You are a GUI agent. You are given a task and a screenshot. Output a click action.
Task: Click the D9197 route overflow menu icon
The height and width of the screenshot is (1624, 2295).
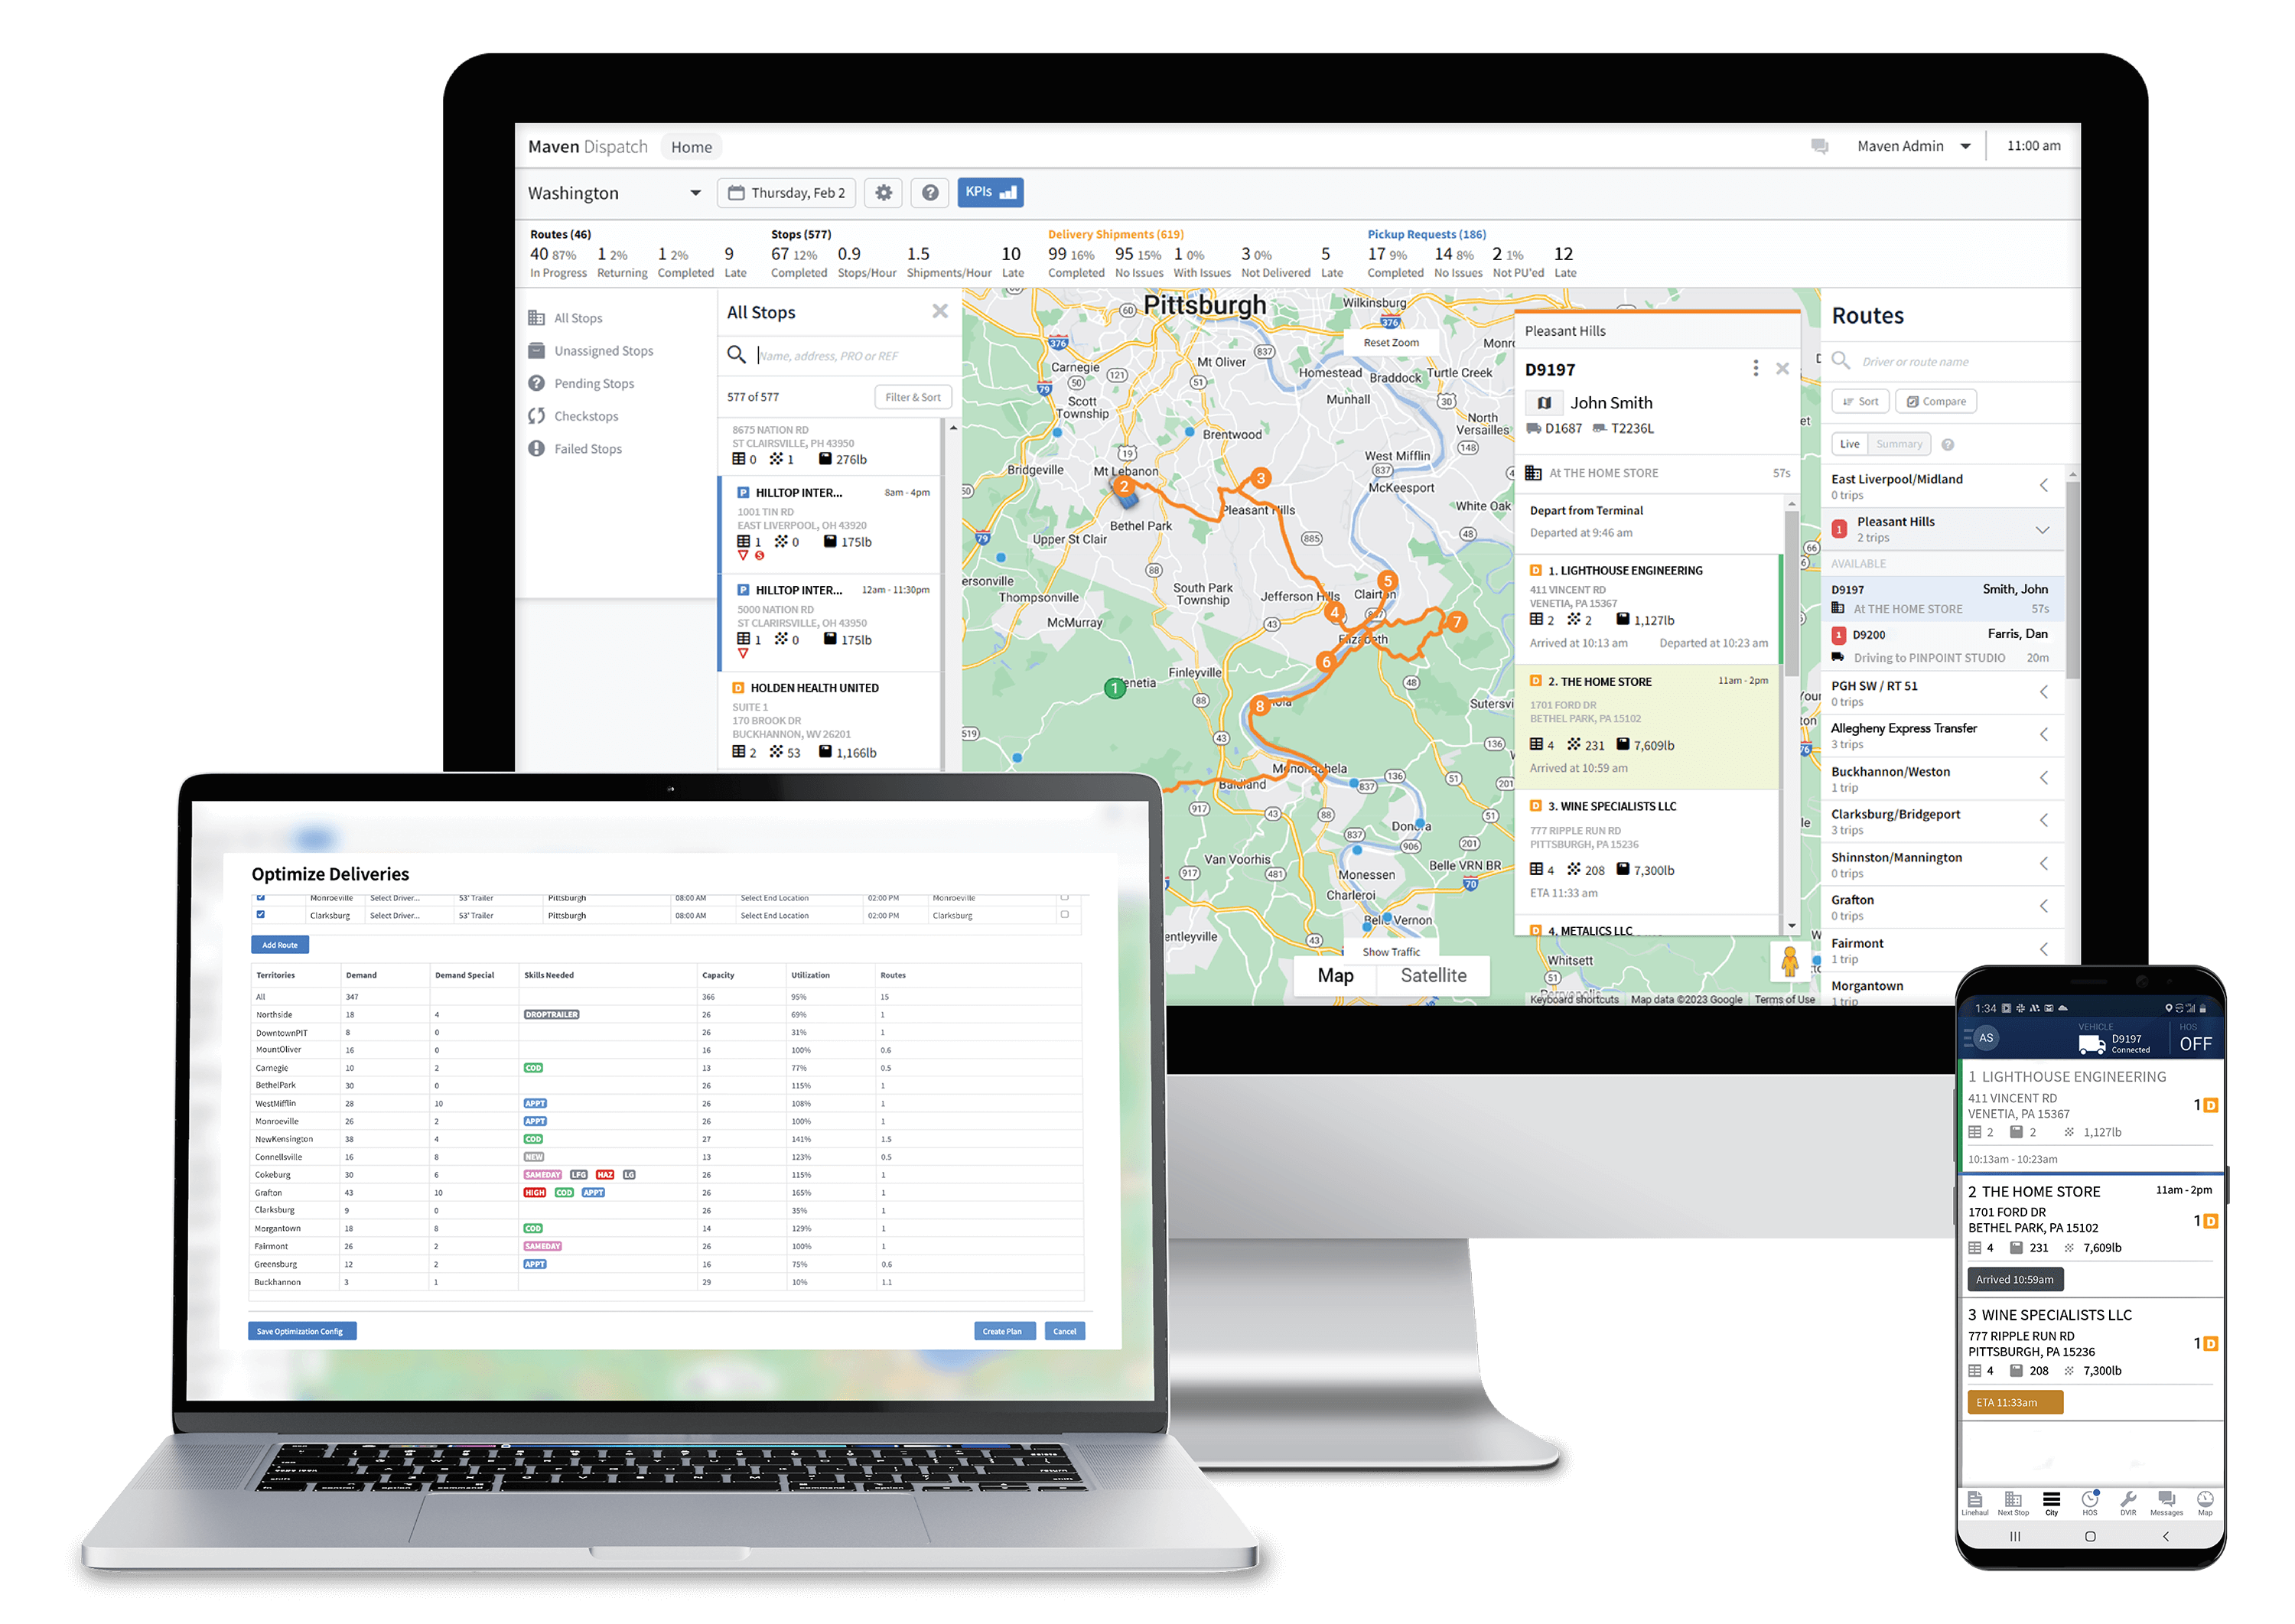click(x=1753, y=367)
